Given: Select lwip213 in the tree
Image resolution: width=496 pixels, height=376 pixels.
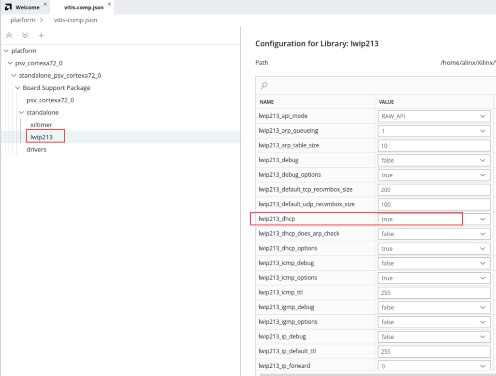Looking at the screenshot, I should (42, 137).
